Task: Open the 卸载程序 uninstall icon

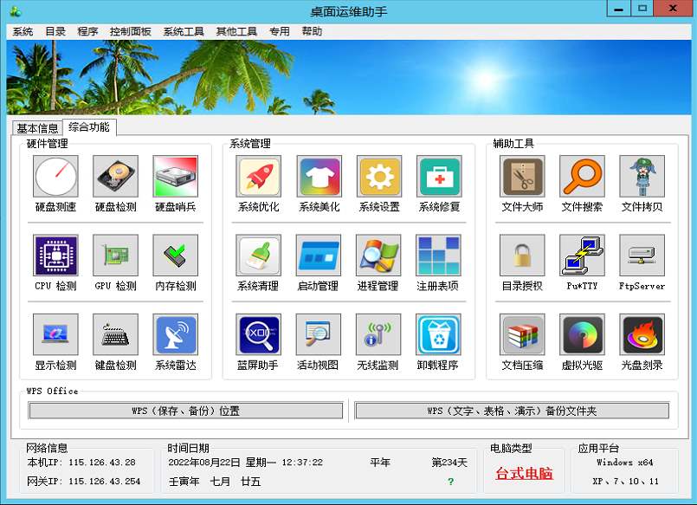Action: pos(438,335)
